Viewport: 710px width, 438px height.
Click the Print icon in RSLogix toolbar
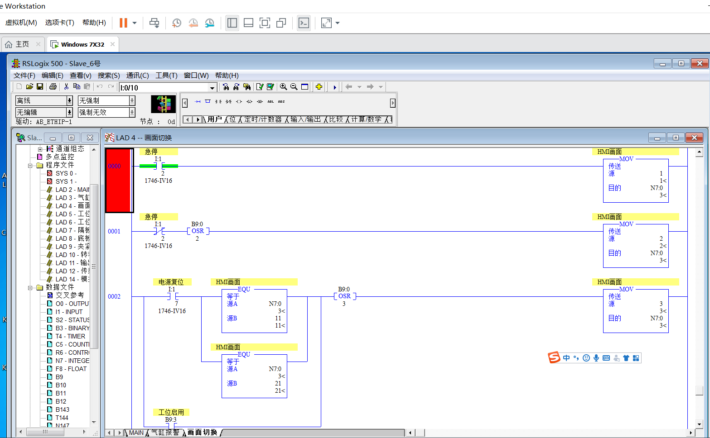point(53,87)
